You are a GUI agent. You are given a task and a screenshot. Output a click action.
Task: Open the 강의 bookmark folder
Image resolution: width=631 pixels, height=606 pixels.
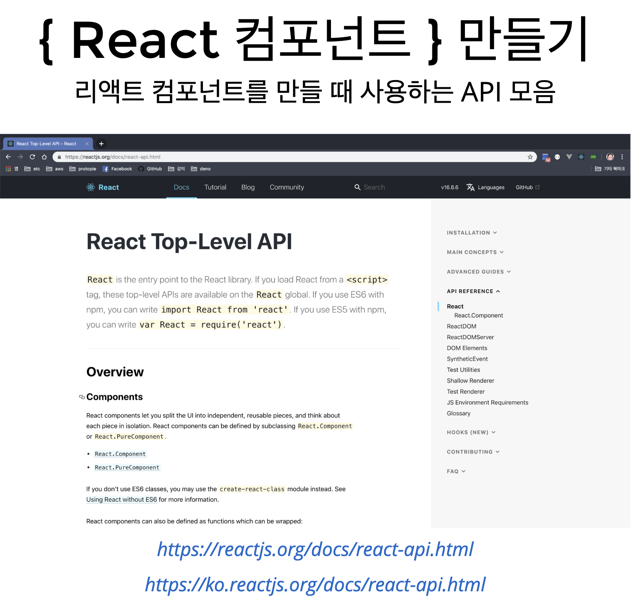(x=176, y=169)
